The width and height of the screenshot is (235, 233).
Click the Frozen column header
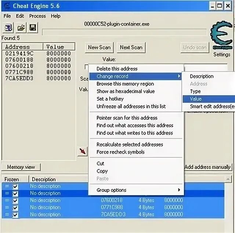(15, 179)
